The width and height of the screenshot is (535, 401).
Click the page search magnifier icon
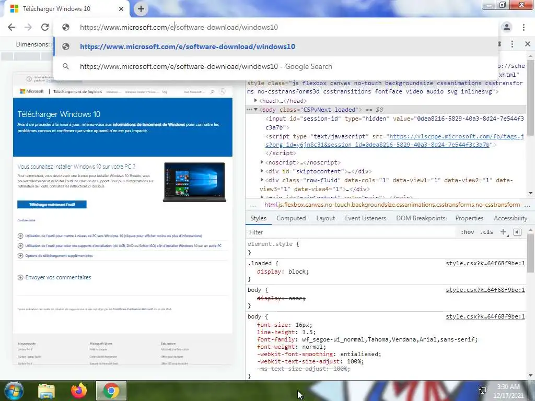(x=213, y=92)
